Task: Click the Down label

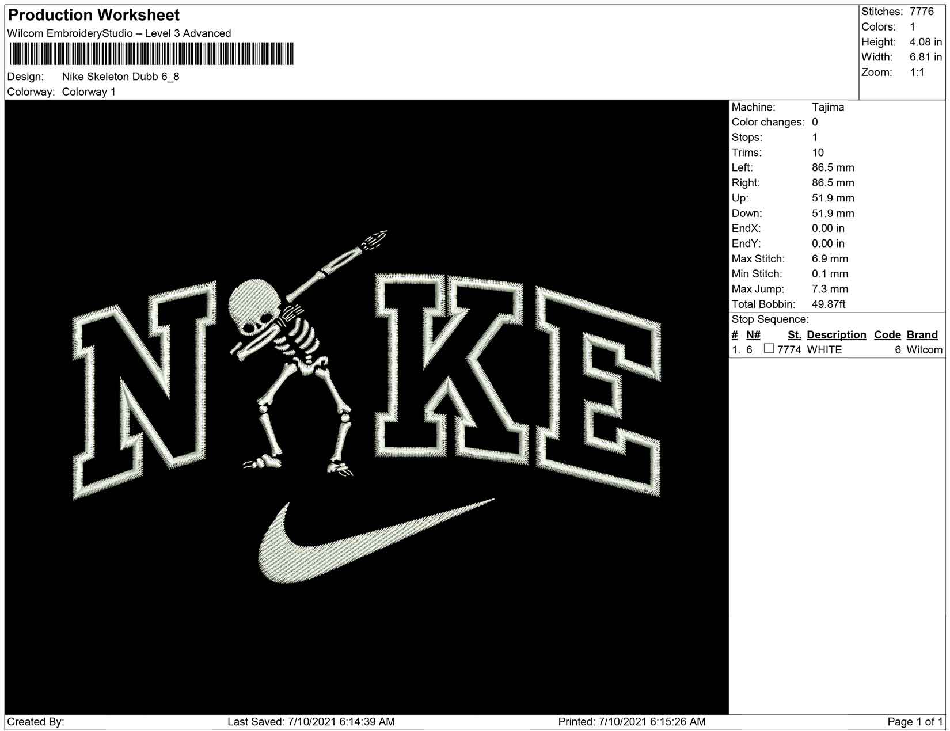Action: pyautogui.click(x=747, y=213)
